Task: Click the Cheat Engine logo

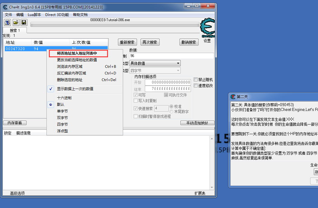Action: (x=208, y=27)
